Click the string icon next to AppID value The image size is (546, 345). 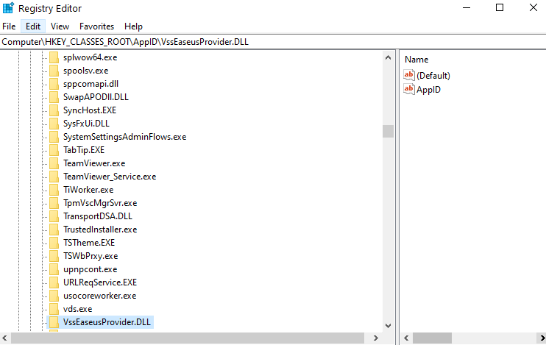pos(409,89)
